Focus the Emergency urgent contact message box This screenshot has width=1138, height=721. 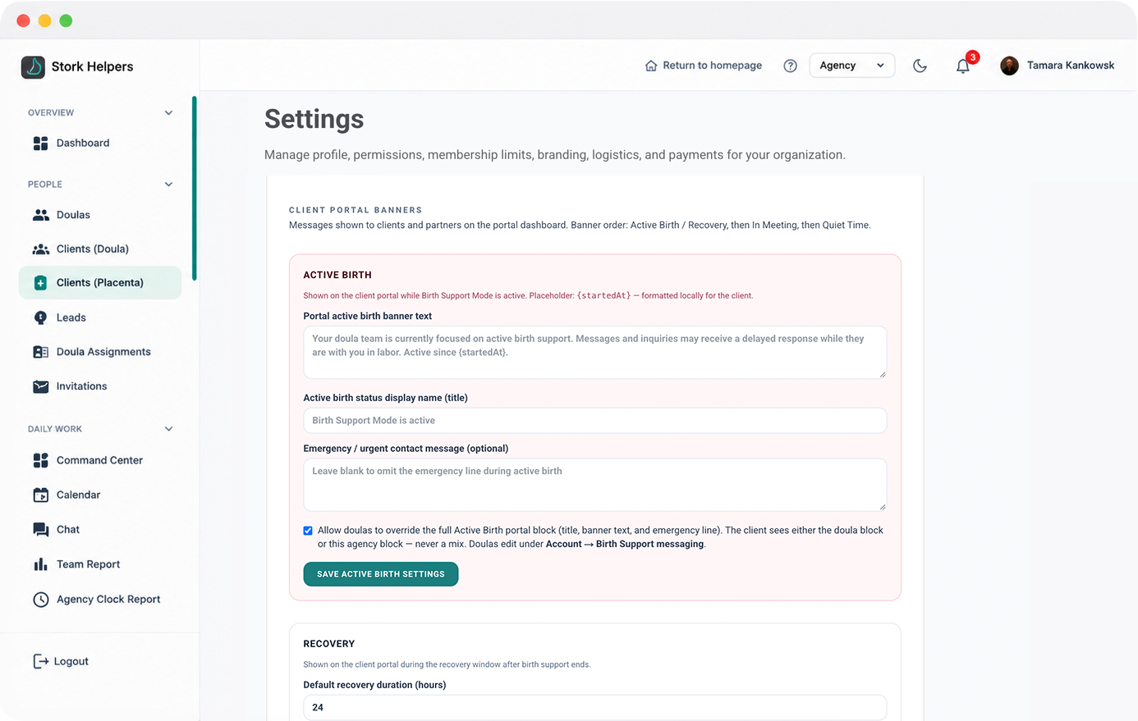tap(595, 485)
